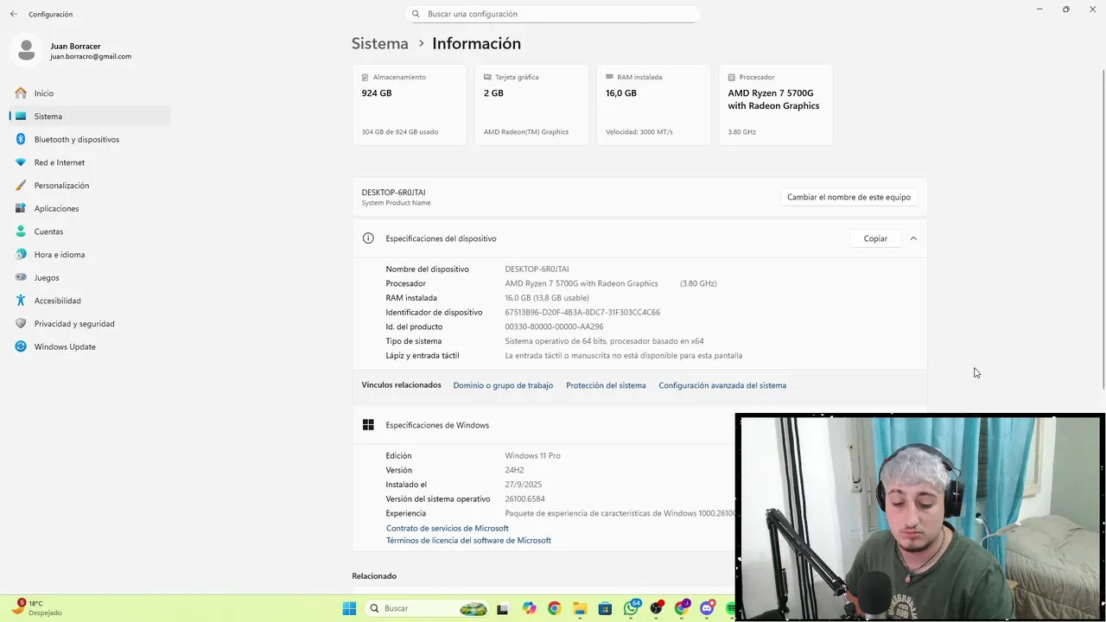Click the RAM instalada 16,0 GB card
The height and width of the screenshot is (622, 1106).
[x=653, y=105]
